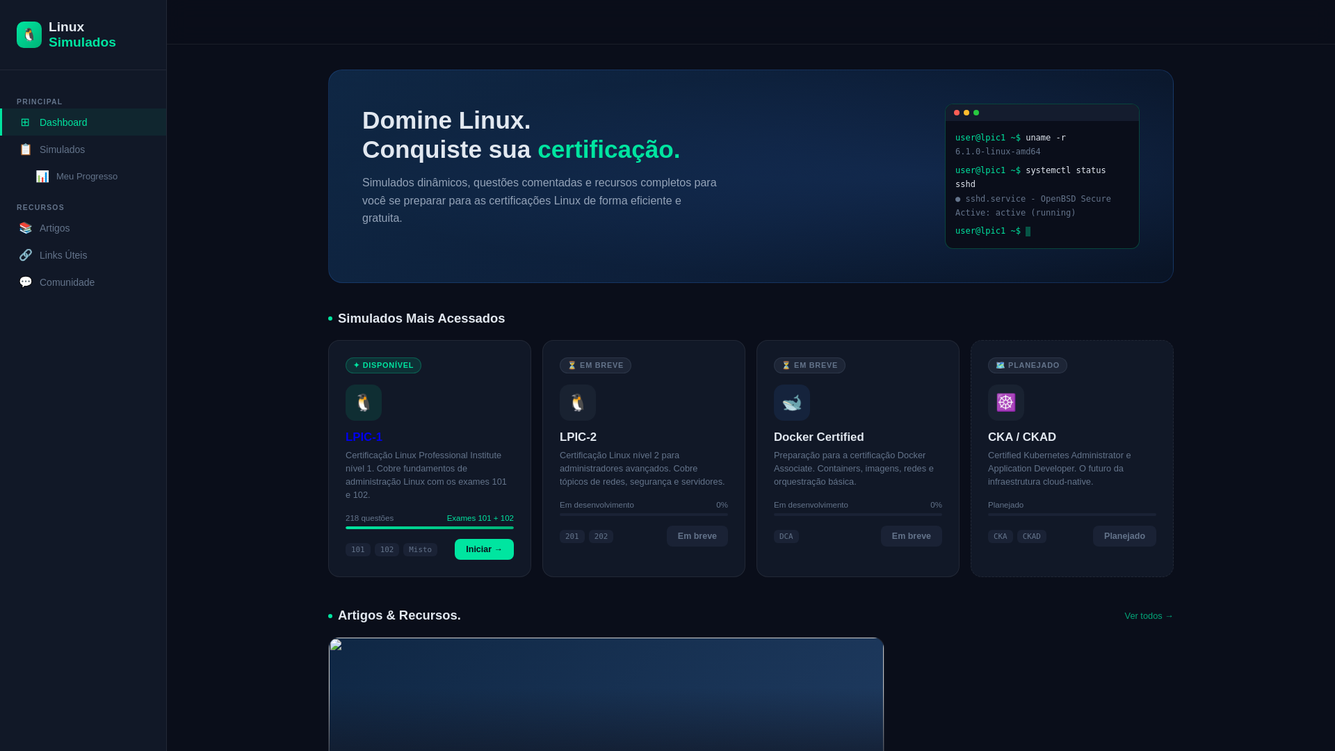Start the LPIC-1 simulado with Iniciar

point(484,549)
